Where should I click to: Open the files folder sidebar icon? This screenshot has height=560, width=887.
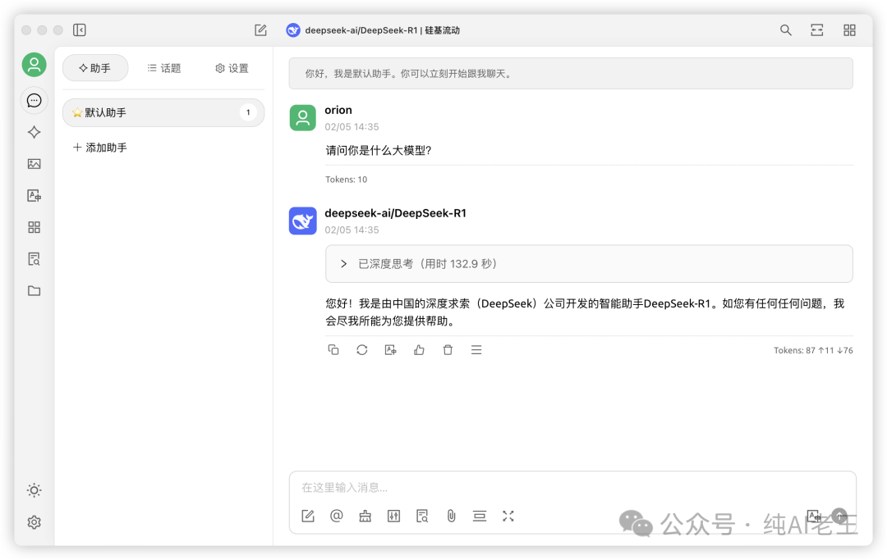pos(34,291)
